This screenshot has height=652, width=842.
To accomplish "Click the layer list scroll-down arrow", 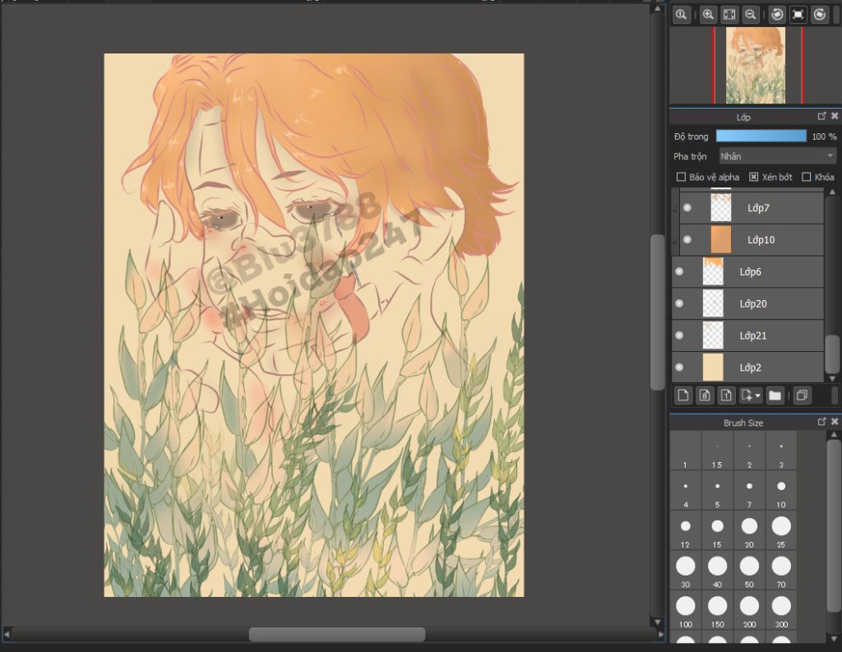I will [x=832, y=379].
